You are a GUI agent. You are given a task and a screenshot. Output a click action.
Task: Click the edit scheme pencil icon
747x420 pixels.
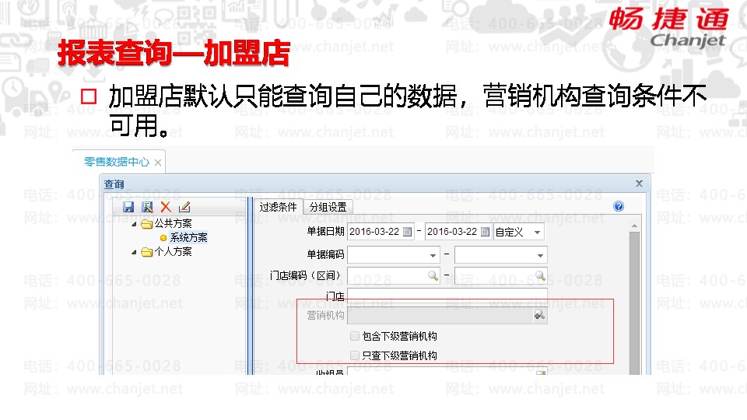pos(184,207)
